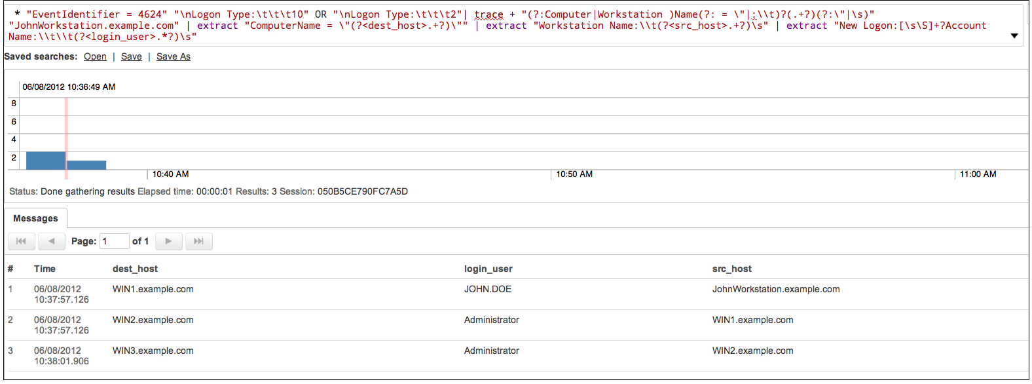Sort by the src_host column header

click(731, 269)
